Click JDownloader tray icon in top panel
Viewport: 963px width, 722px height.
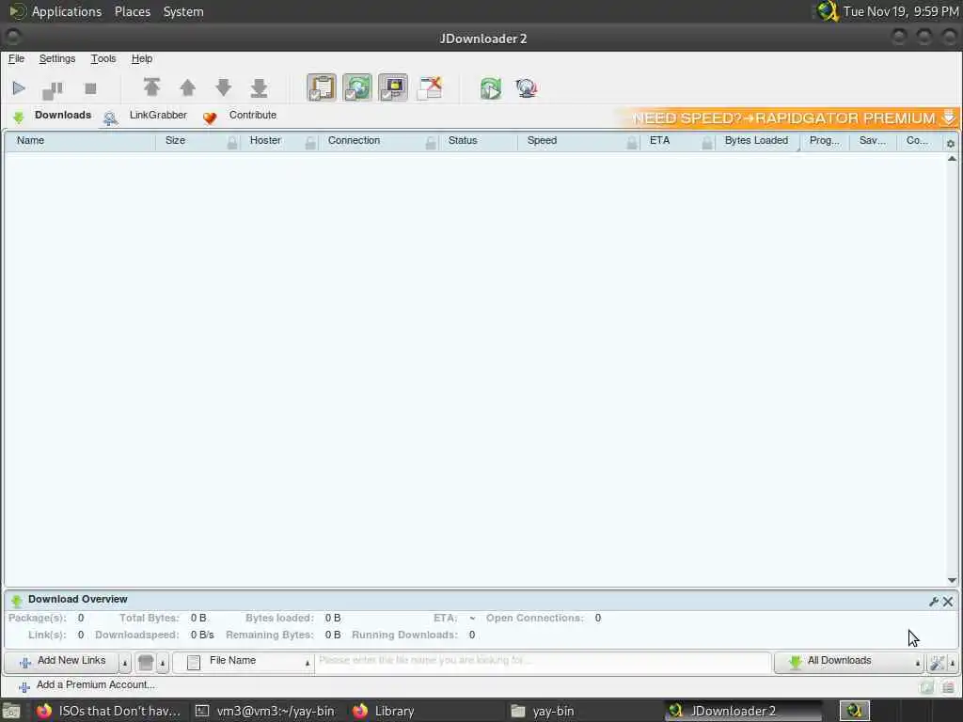(x=828, y=11)
